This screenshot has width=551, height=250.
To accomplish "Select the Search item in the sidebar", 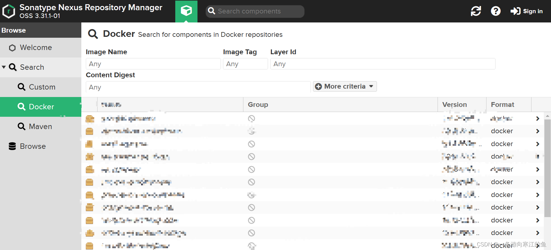I will [41, 67].
